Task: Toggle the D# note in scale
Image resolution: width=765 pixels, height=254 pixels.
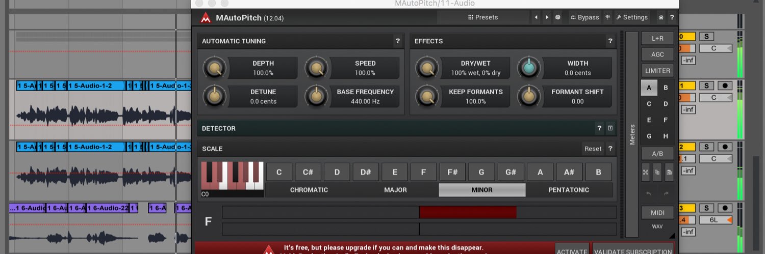Action: click(366, 172)
